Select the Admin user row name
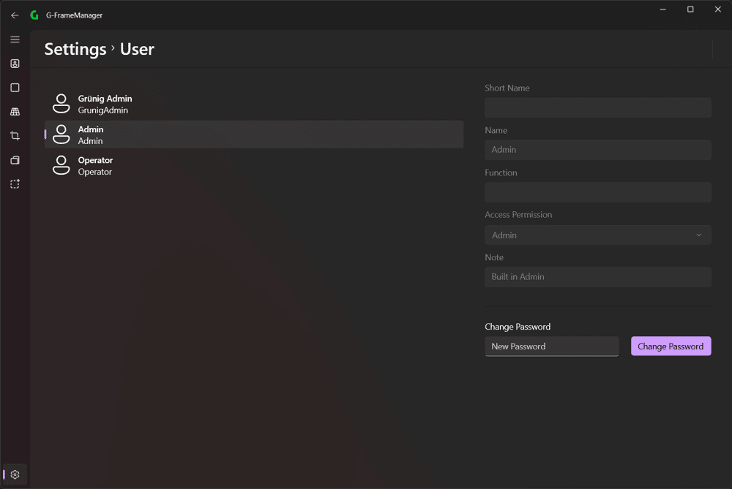Image resolution: width=732 pixels, height=489 pixels. (x=91, y=129)
